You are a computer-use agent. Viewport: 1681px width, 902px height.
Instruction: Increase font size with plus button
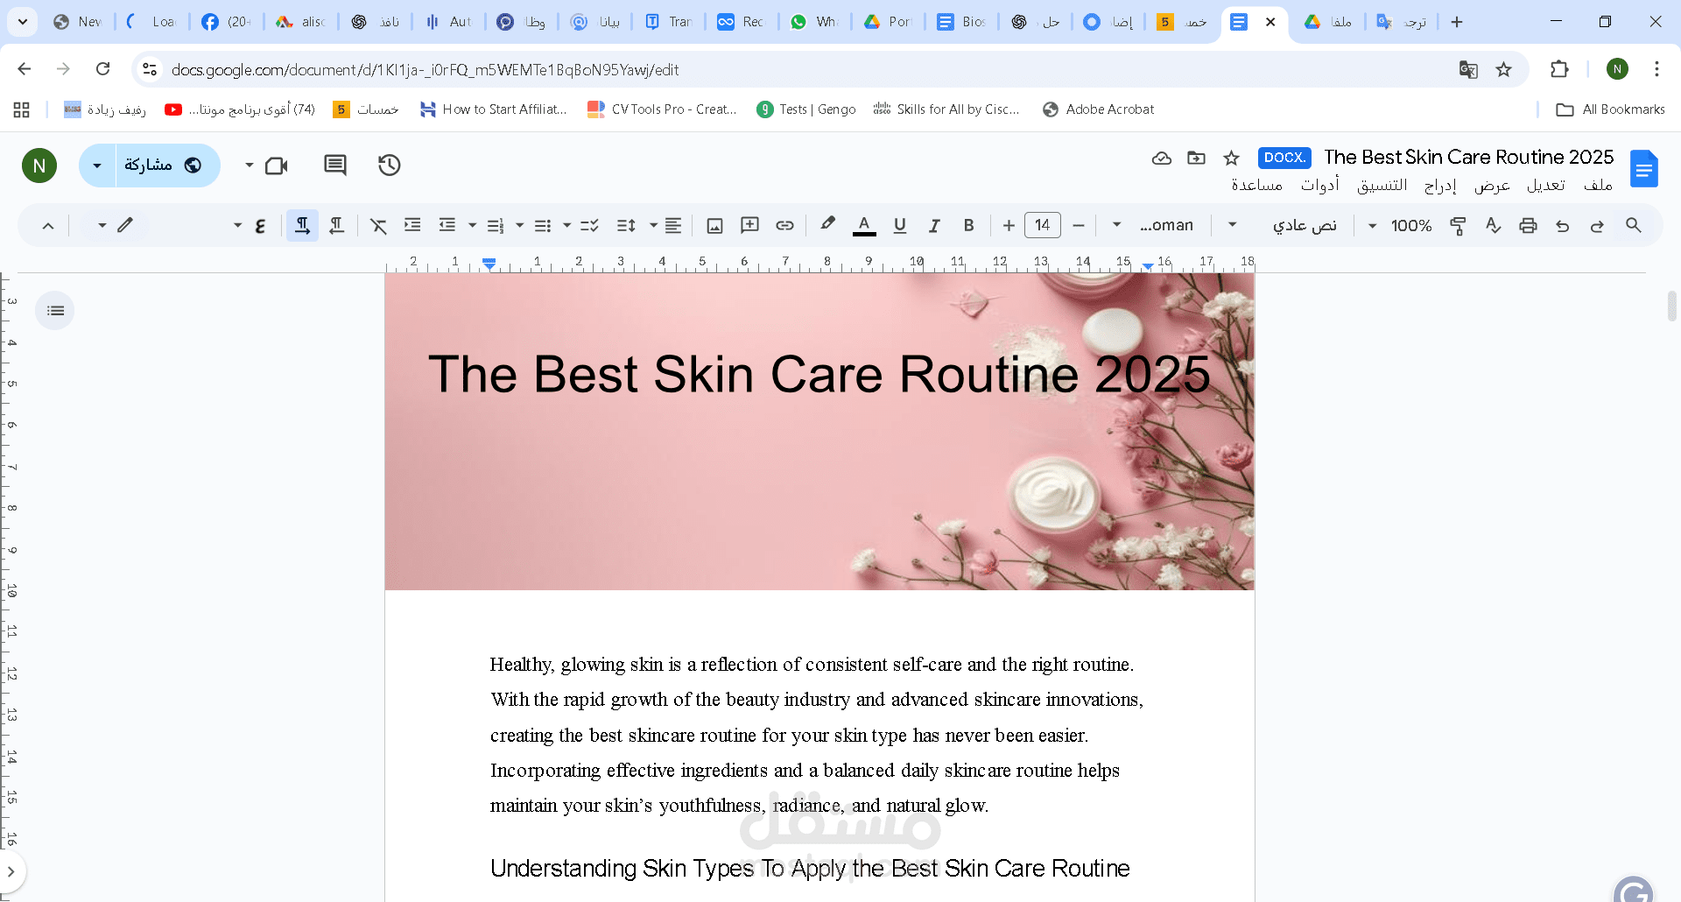[1009, 225]
